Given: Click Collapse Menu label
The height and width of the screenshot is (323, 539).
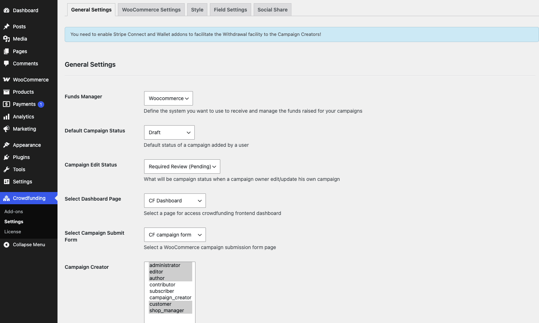Looking at the screenshot, I should coord(29,245).
